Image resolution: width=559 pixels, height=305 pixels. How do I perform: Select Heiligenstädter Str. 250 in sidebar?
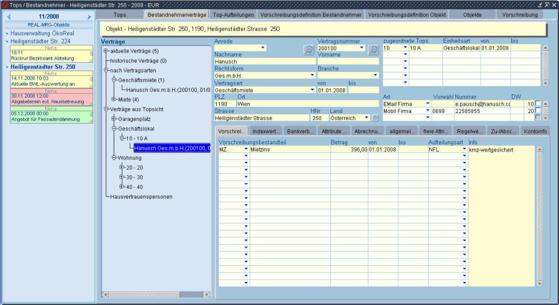tap(43, 66)
